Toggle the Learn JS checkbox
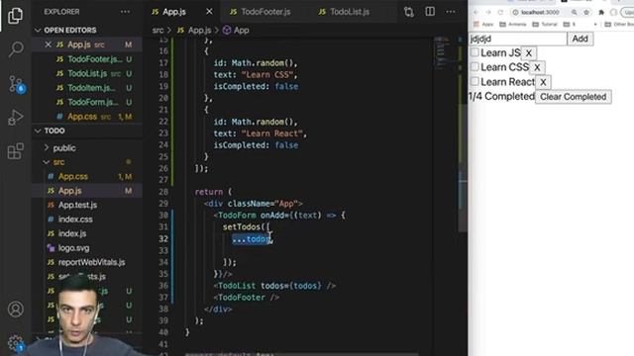The width and height of the screenshot is (634, 356). [475, 52]
